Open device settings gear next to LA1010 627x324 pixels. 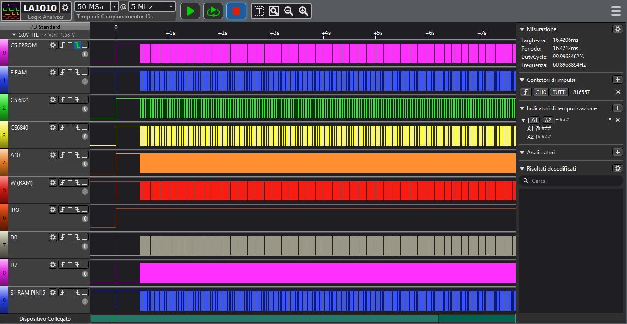coord(65,7)
